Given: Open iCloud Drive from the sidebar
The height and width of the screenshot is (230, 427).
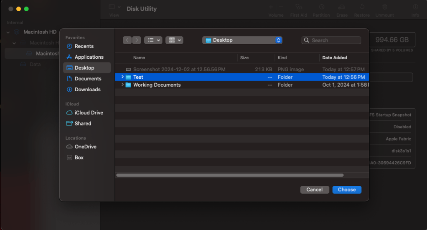Looking at the screenshot, I should pyautogui.click(x=89, y=113).
